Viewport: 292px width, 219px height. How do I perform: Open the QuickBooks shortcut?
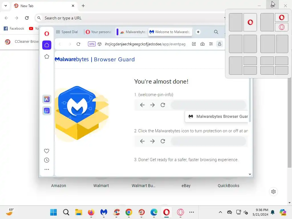228,186
